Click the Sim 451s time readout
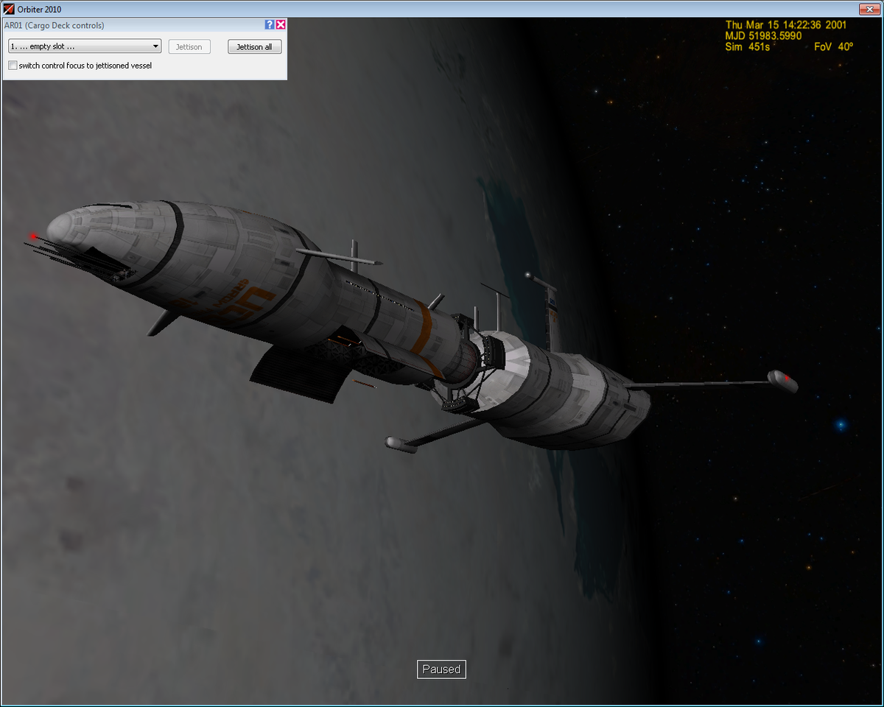This screenshot has width=884, height=707. tap(747, 46)
